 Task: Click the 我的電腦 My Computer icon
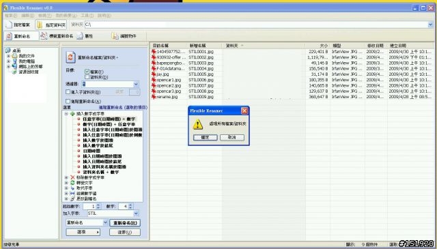pos(14,61)
